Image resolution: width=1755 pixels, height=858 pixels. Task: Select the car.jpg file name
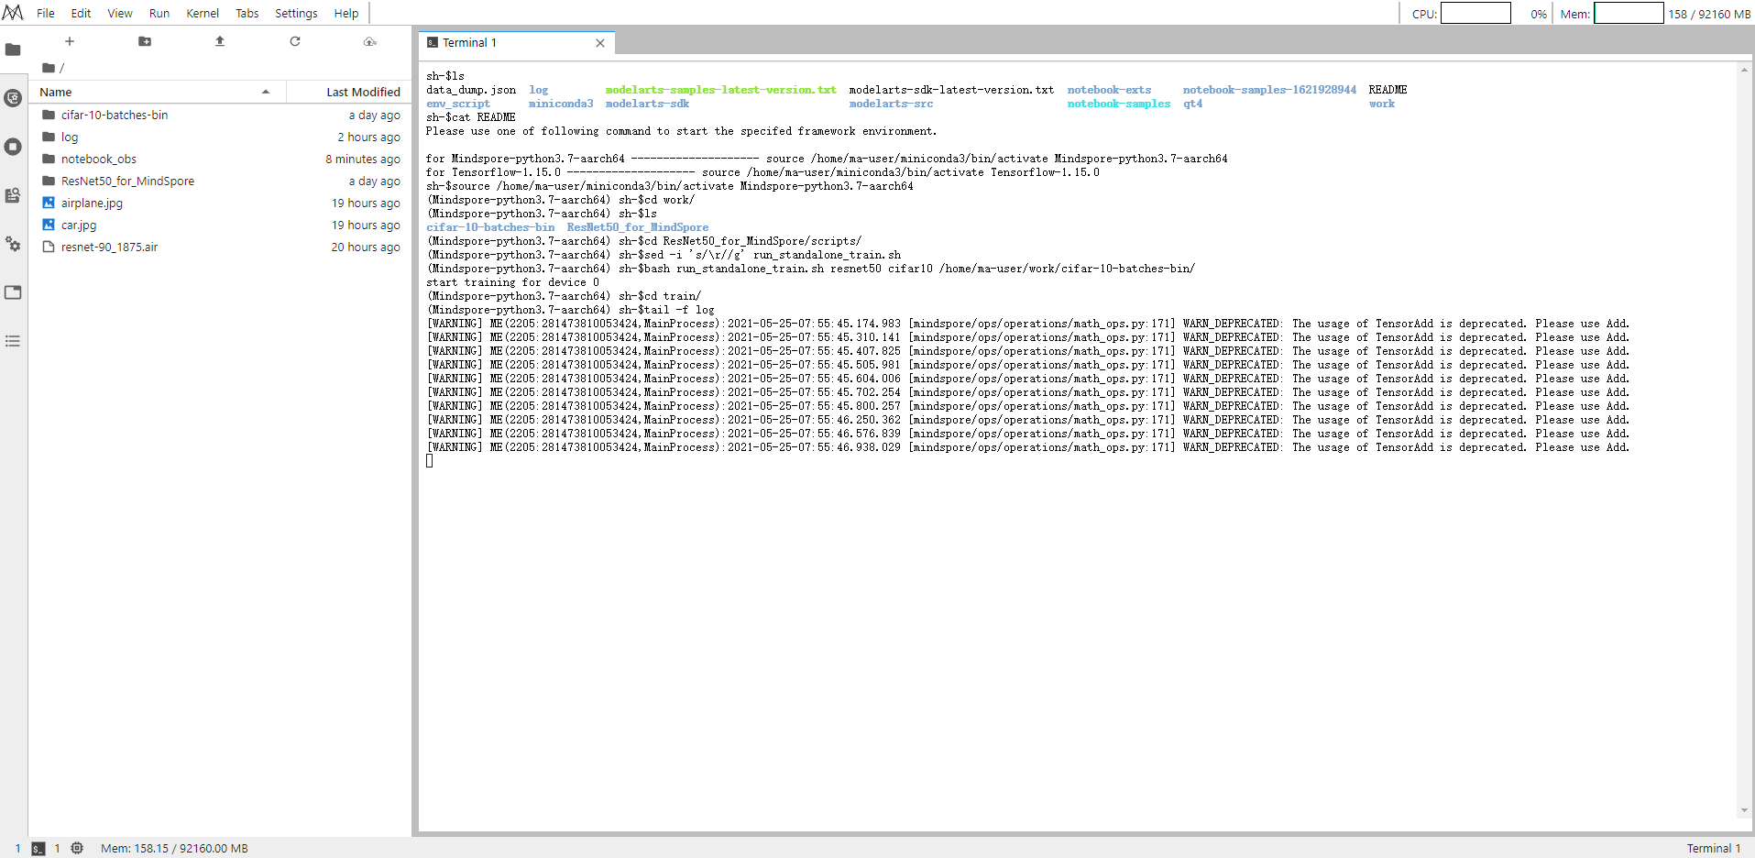79,225
